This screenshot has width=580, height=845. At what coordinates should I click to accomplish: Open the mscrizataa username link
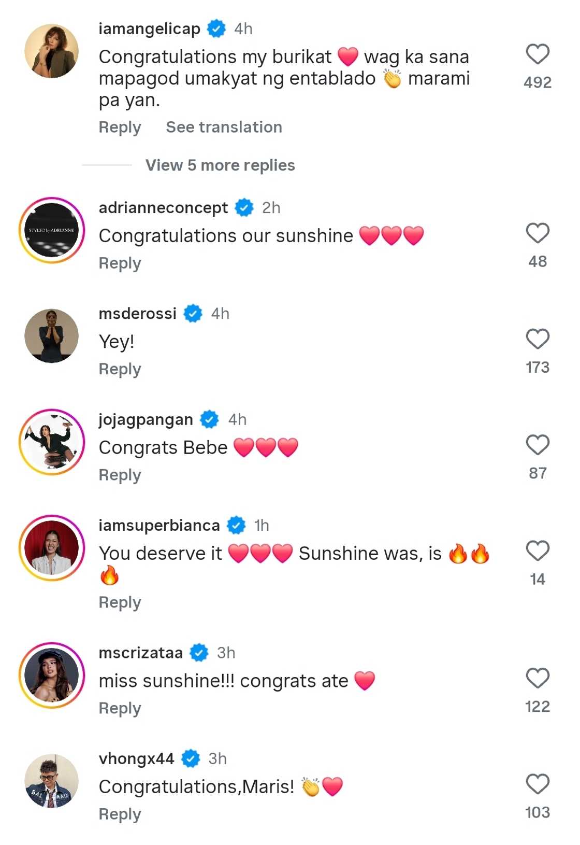point(140,653)
